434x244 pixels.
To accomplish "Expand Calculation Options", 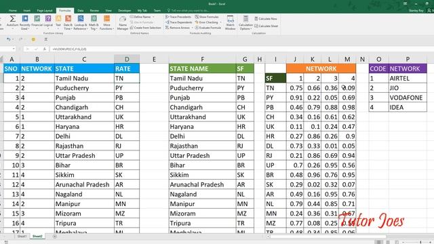I will [245, 22].
